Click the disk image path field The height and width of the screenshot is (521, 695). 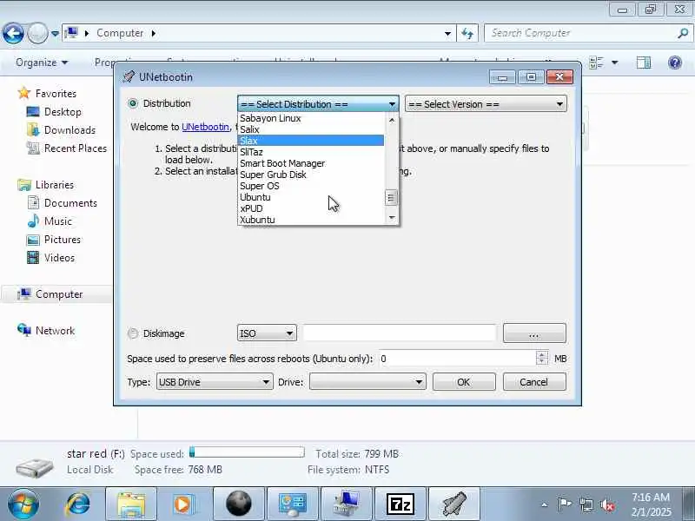tap(400, 333)
